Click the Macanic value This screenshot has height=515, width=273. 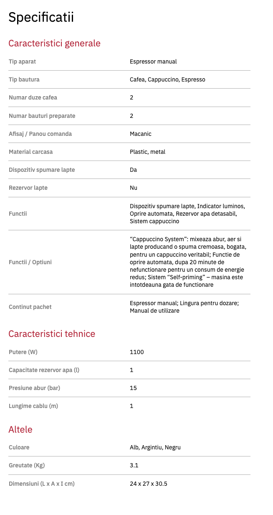point(141,134)
